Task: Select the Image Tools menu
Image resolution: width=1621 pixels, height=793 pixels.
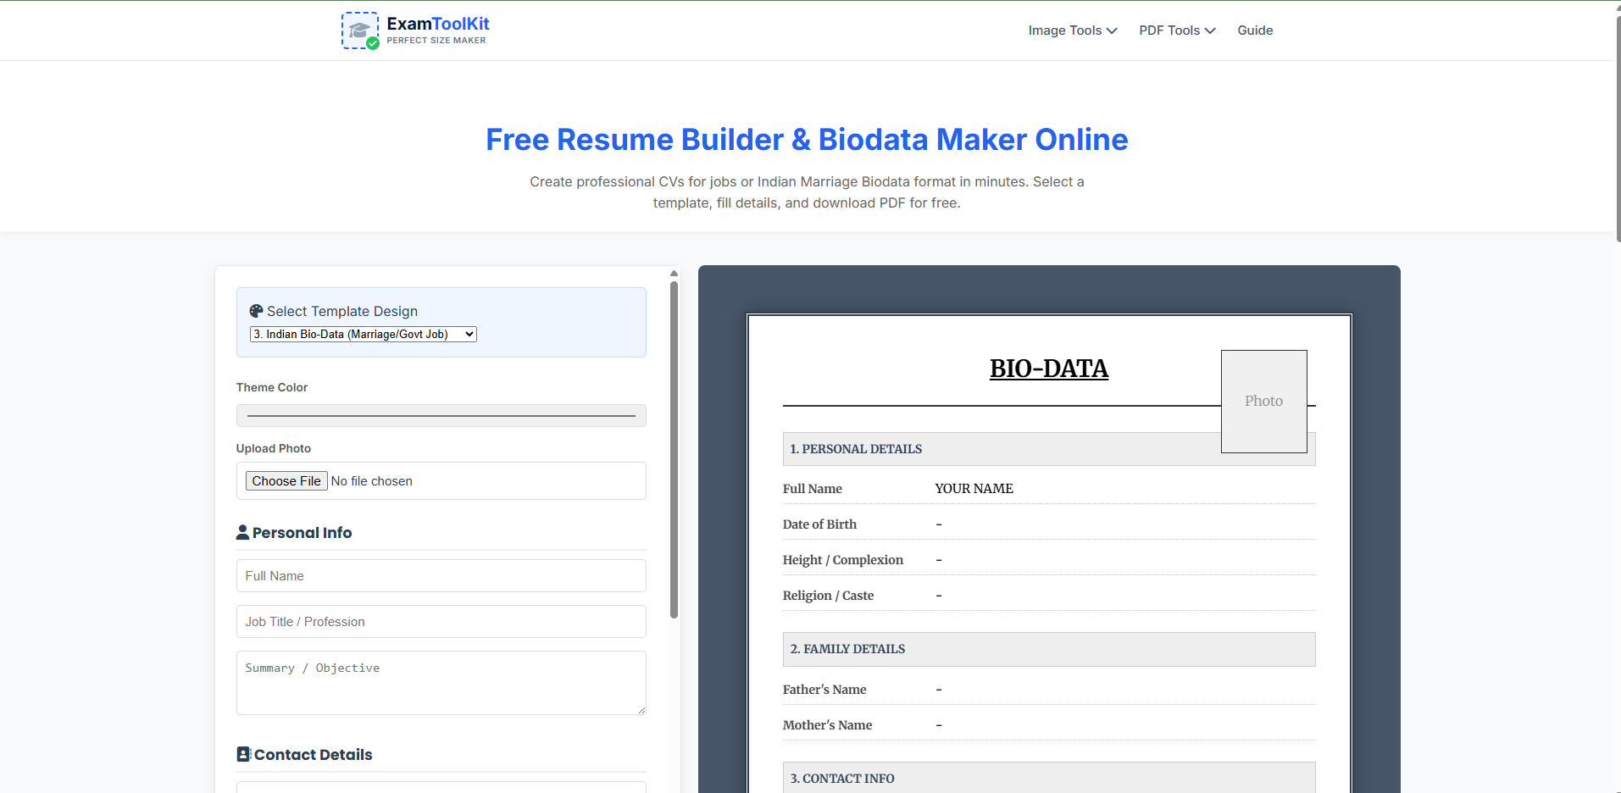Action: 1065,30
